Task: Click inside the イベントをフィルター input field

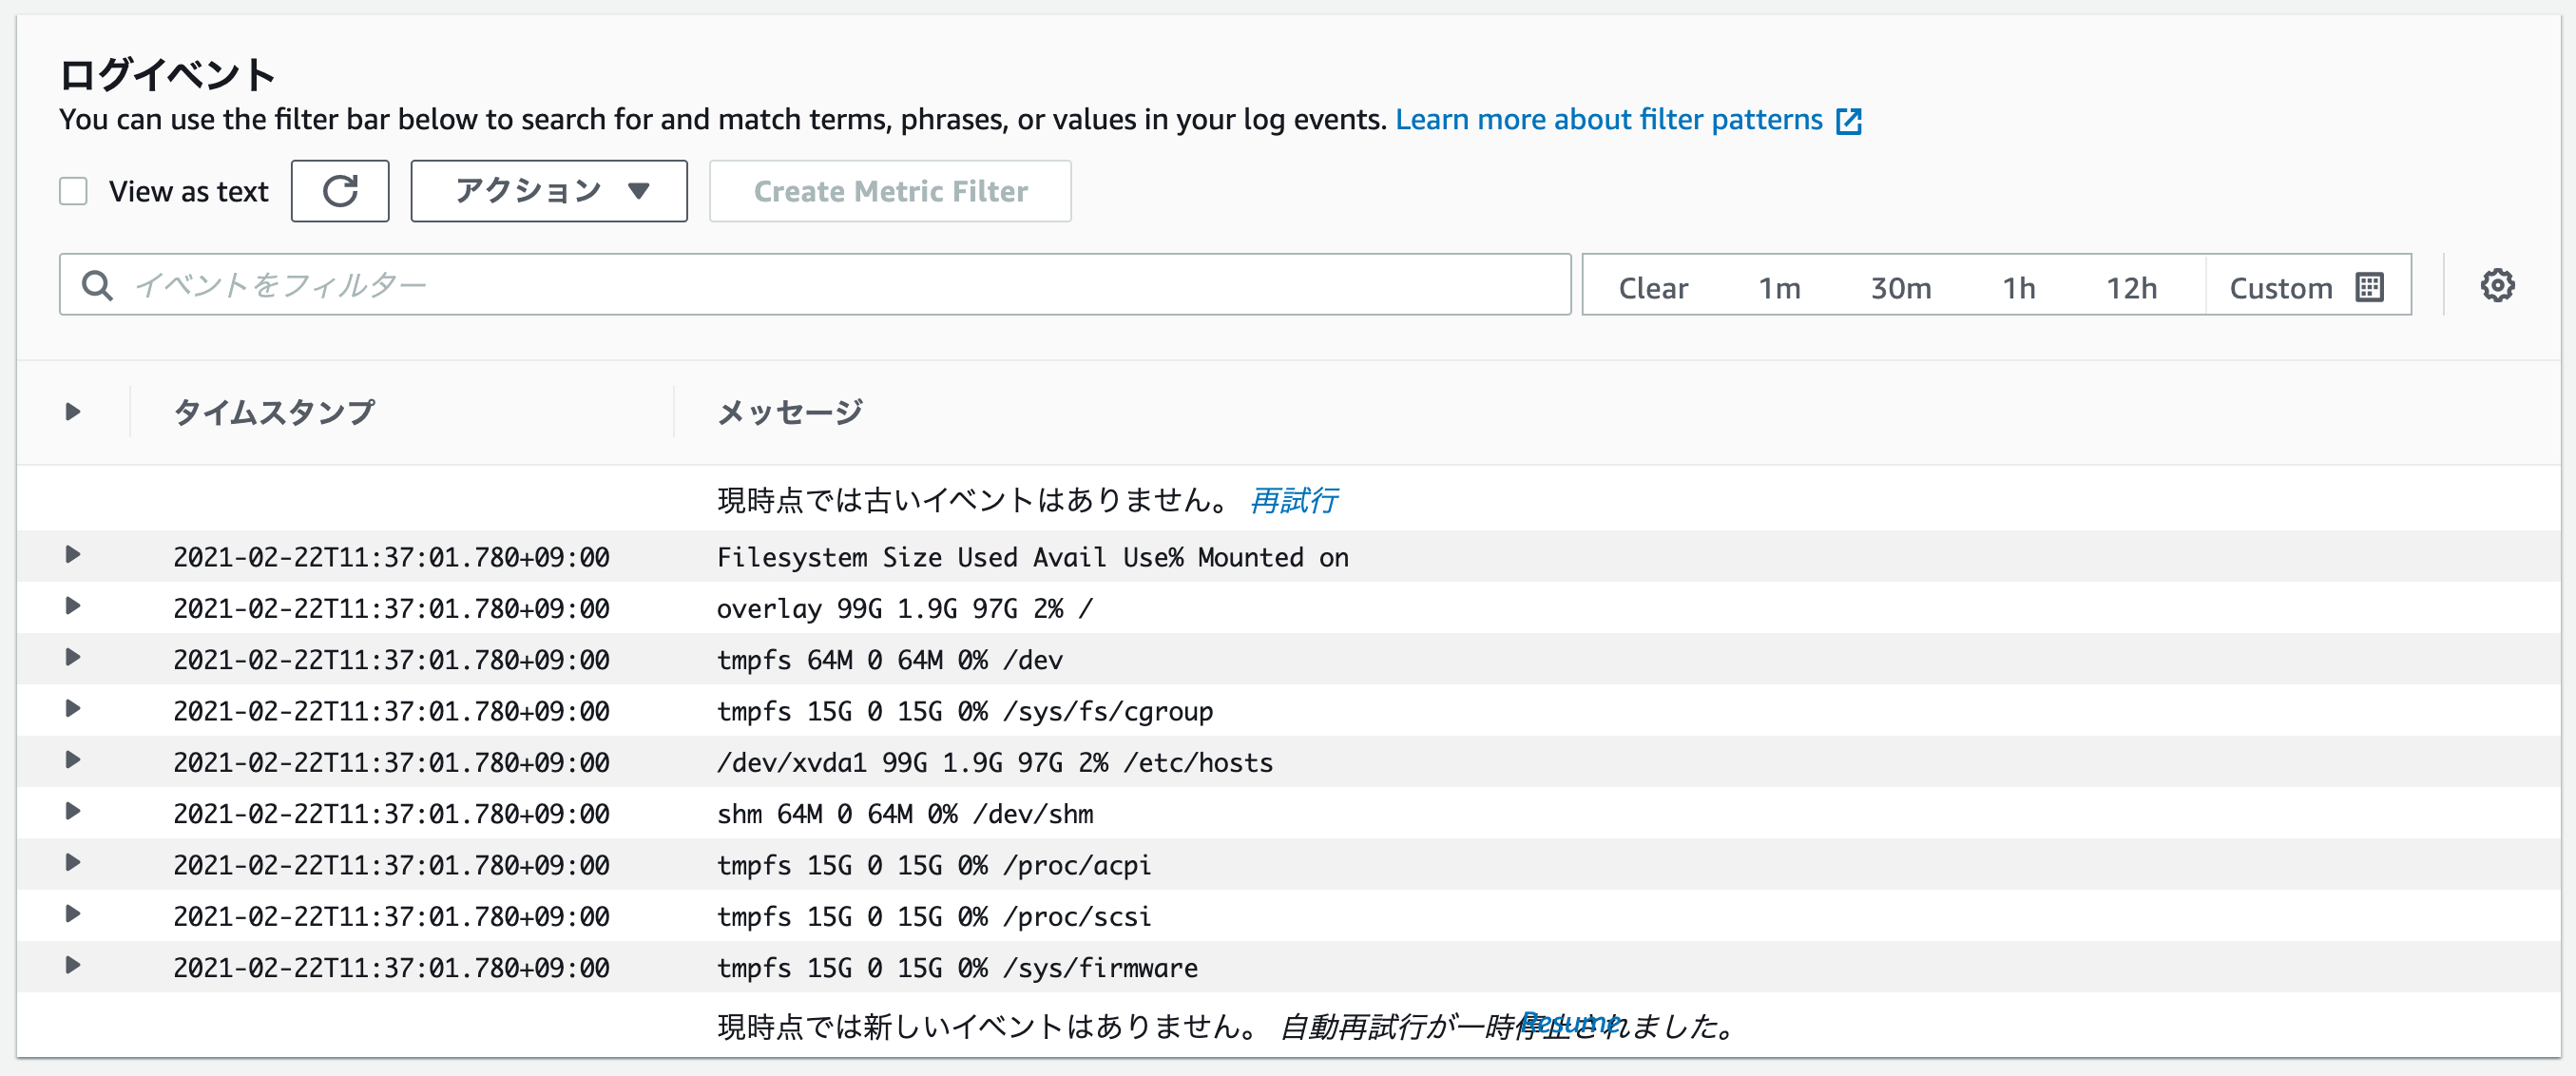Action: pos(600,285)
